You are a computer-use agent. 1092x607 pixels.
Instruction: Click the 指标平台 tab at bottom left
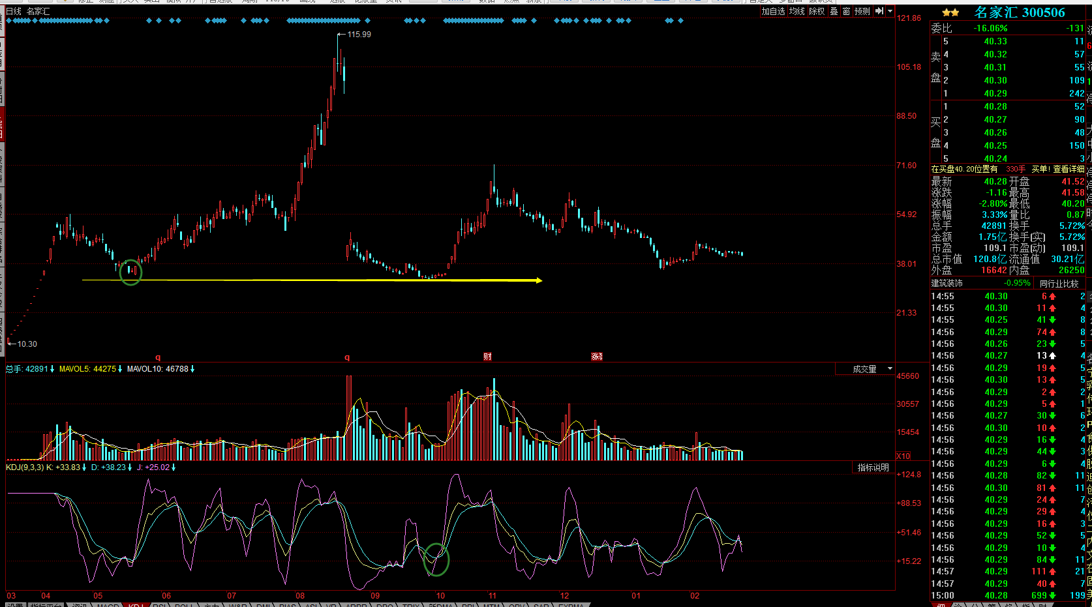(x=46, y=606)
